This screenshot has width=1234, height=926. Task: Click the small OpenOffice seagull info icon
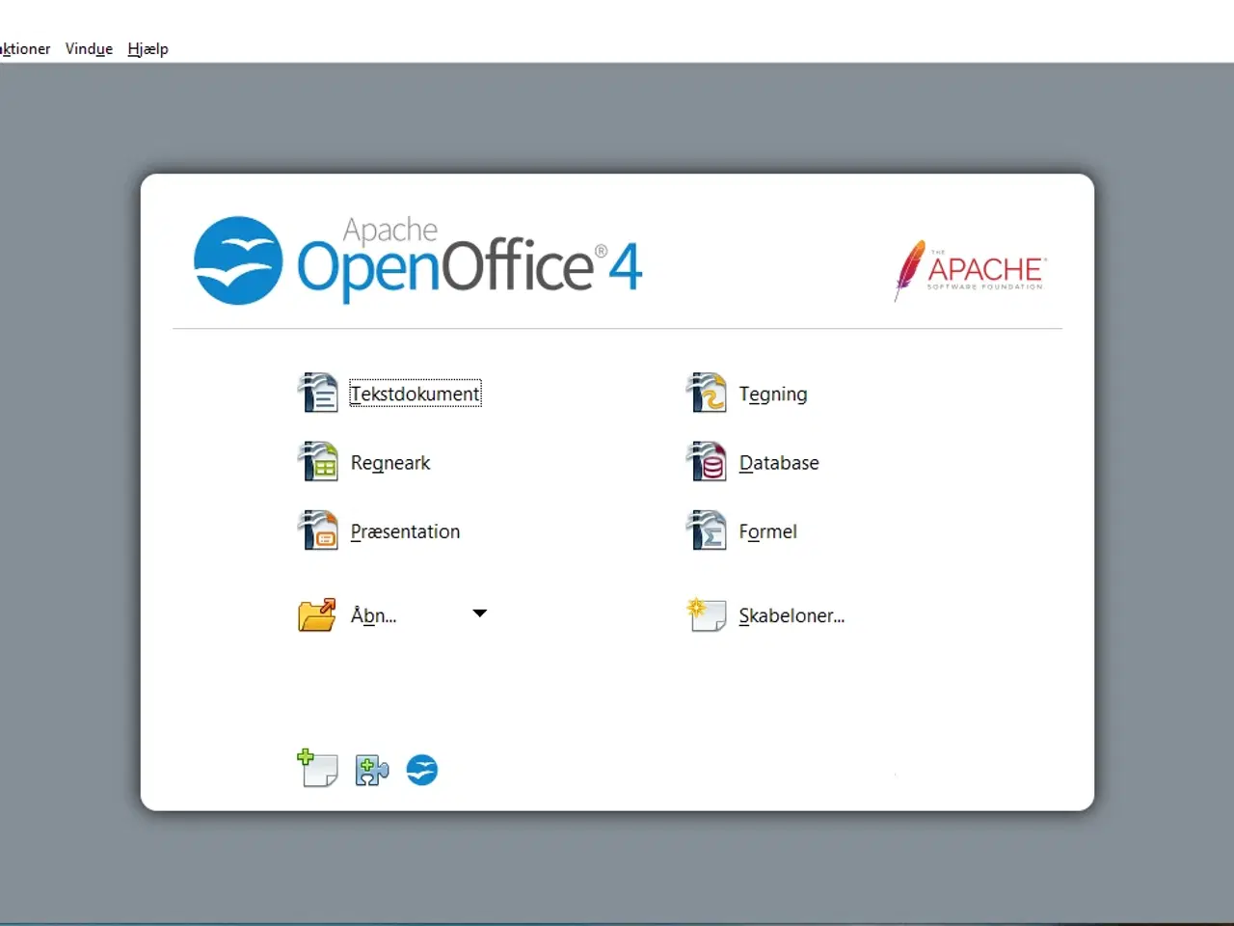click(421, 770)
